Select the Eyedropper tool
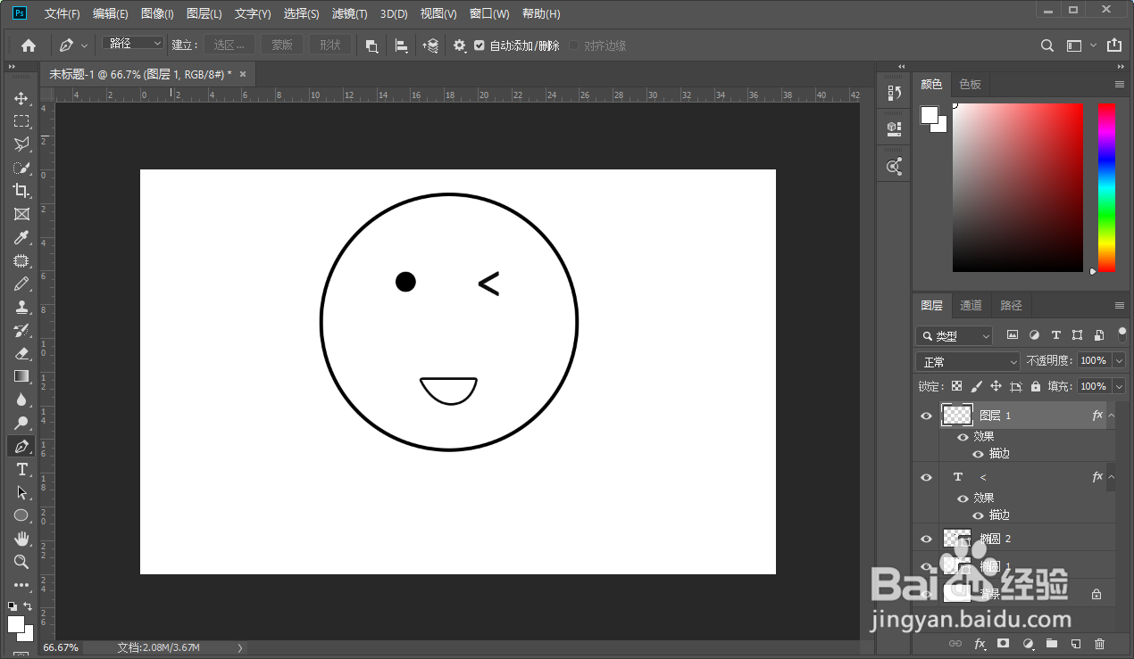This screenshot has width=1134, height=659. coord(21,237)
